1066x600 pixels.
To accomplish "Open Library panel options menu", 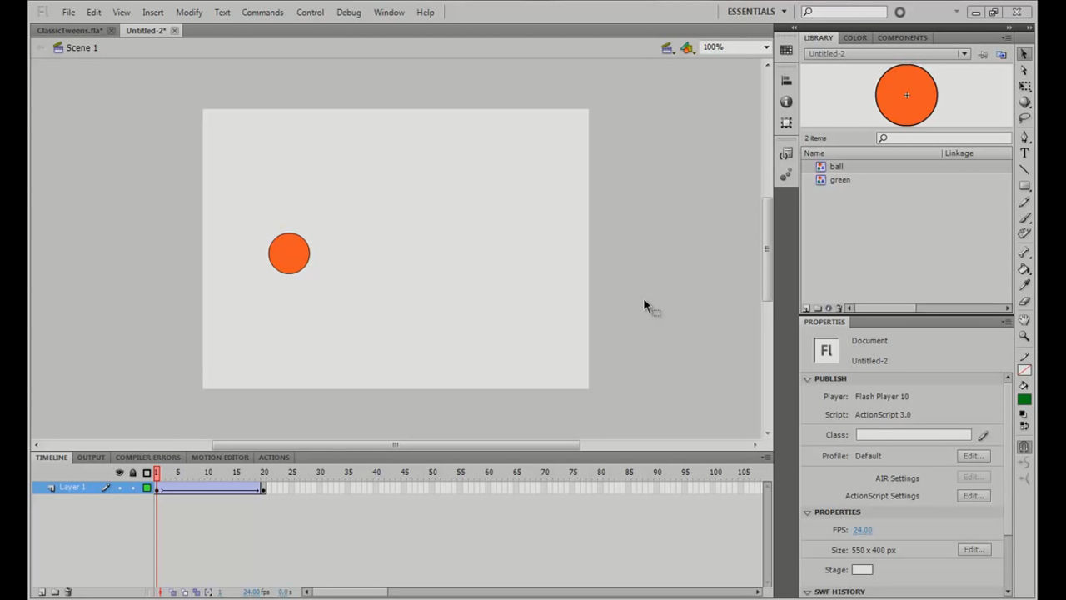I will click(1008, 37).
